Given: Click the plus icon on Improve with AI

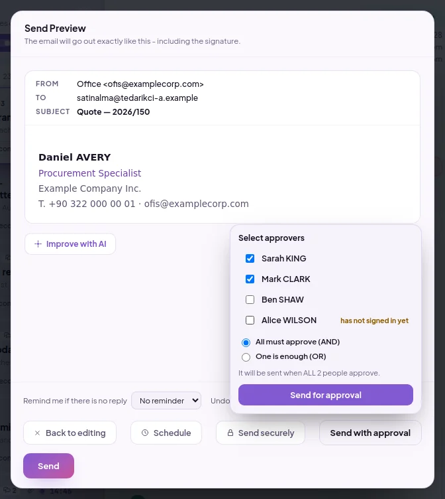Looking at the screenshot, I should click(x=38, y=244).
